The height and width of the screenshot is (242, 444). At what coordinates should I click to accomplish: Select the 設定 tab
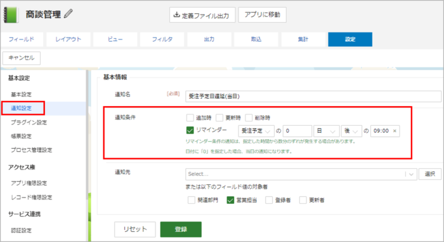(x=350, y=39)
